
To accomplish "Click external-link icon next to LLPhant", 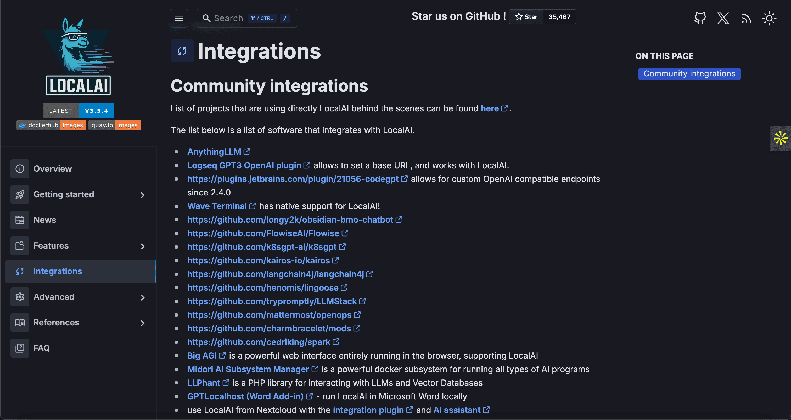I will point(226,383).
